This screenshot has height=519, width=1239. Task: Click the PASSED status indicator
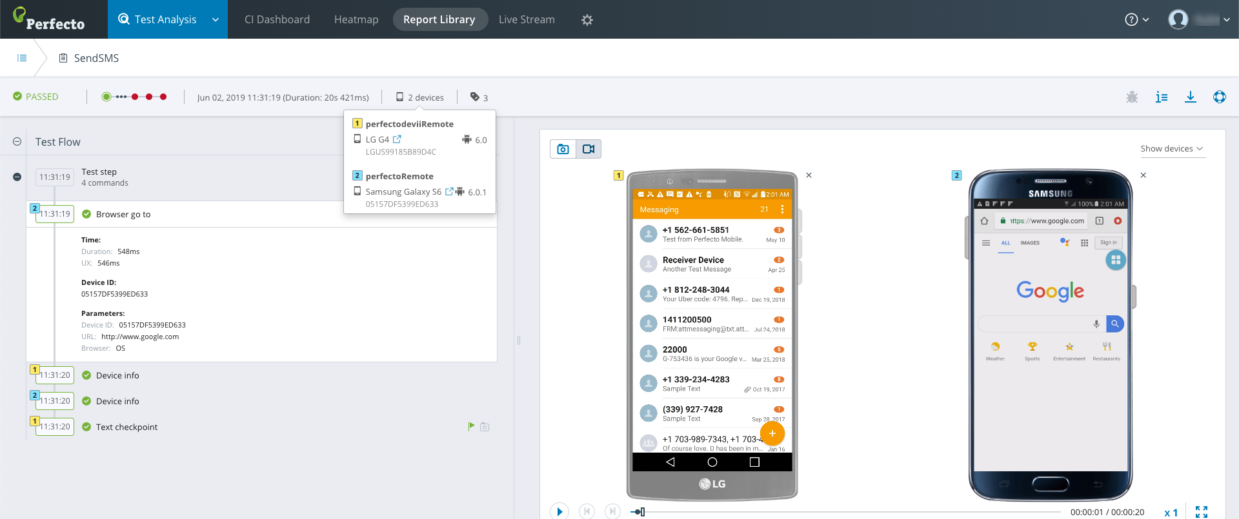[35, 97]
